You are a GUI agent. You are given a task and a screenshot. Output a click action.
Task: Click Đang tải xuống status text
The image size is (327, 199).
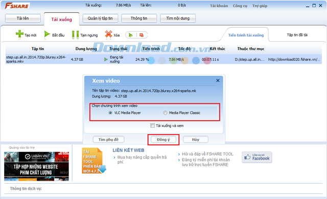click(x=116, y=59)
